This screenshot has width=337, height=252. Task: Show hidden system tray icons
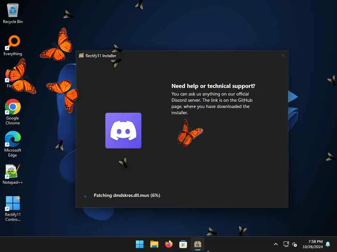[x=276, y=244]
